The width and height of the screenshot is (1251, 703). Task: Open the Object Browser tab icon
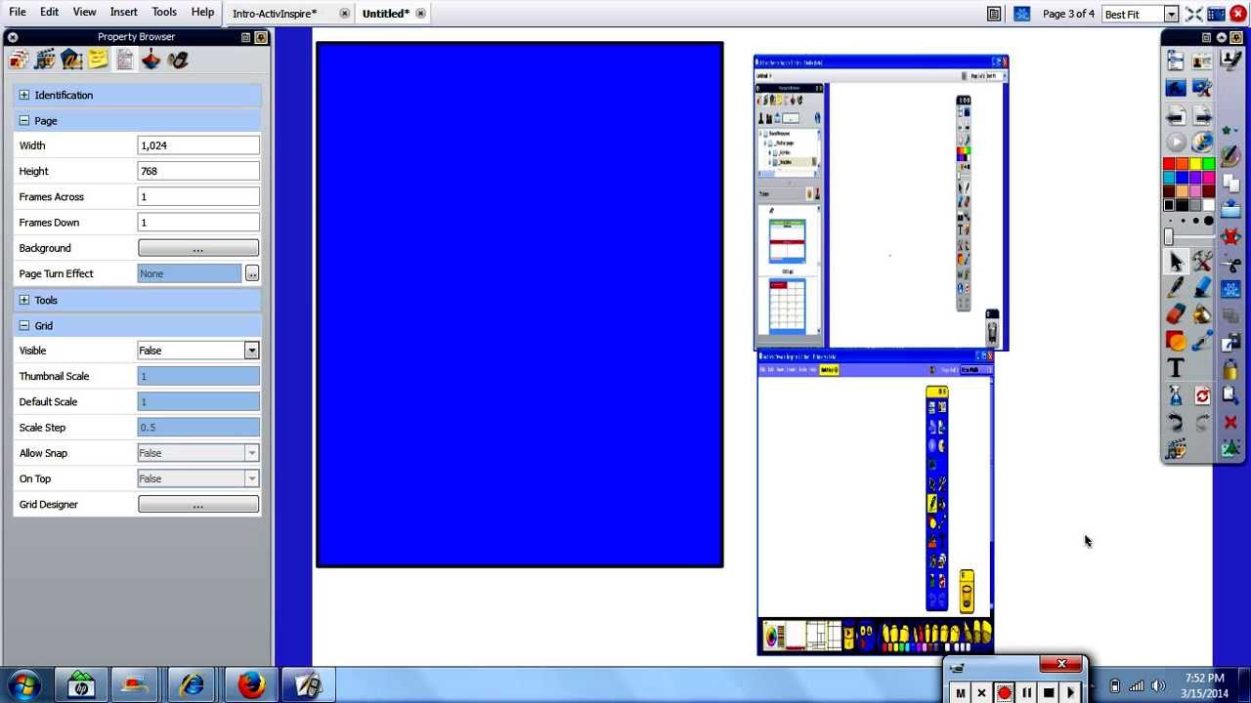pyautogui.click(x=71, y=60)
